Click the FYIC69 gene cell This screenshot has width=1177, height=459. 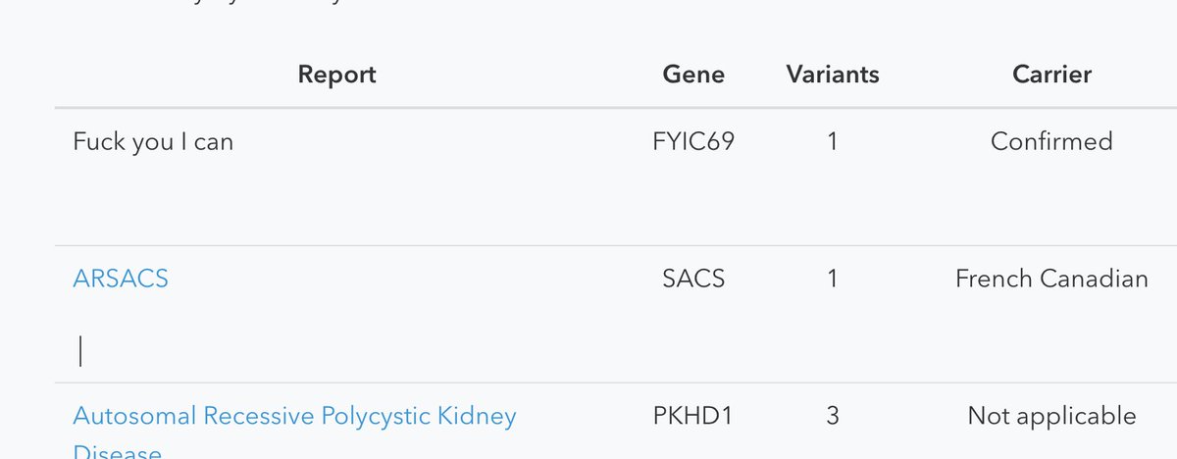pyautogui.click(x=693, y=141)
